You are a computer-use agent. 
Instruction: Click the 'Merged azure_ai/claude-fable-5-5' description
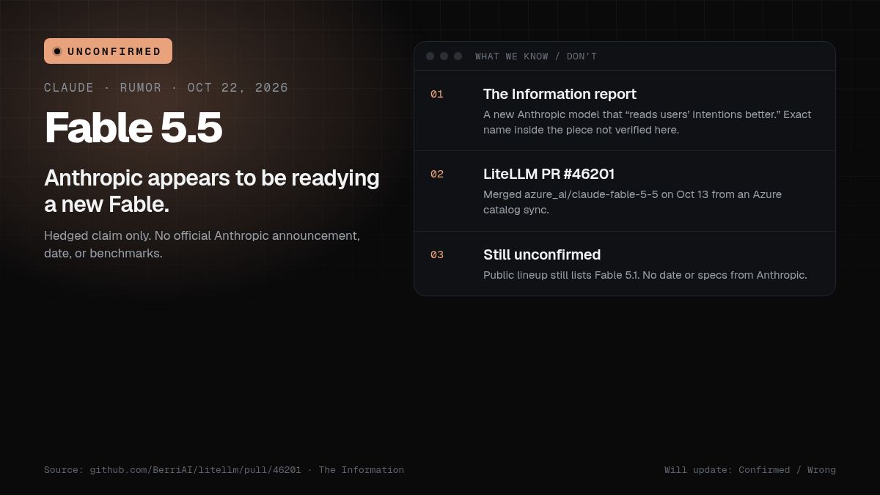point(632,202)
